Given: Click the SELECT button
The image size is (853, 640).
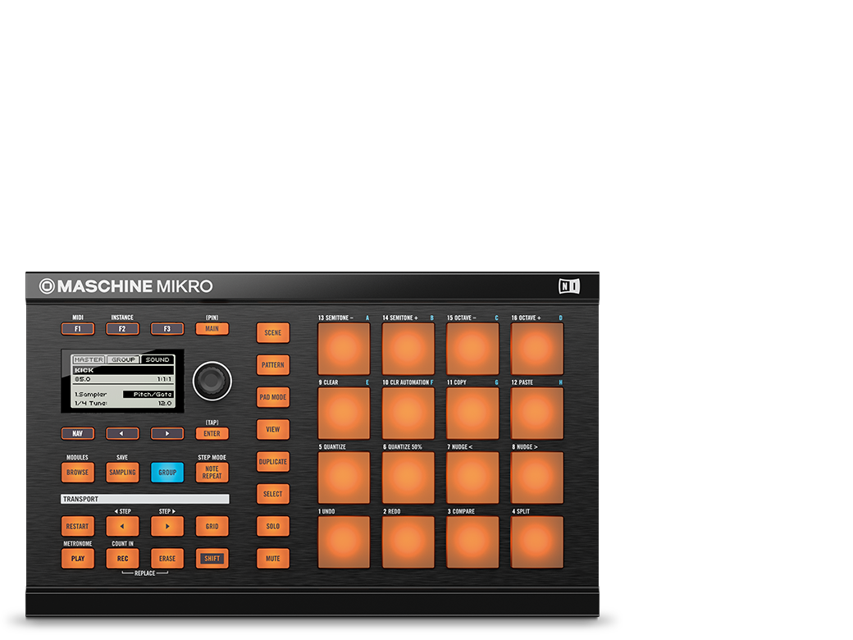Looking at the screenshot, I should pyautogui.click(x=273, y=494).
